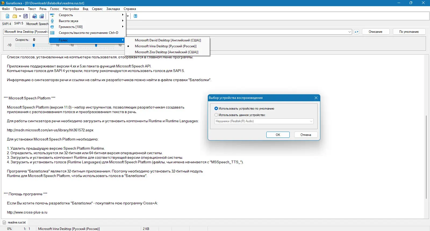Open the 'Настройки' menu
430x231 pixels.
pyautogui.click(x=71, y=9)
